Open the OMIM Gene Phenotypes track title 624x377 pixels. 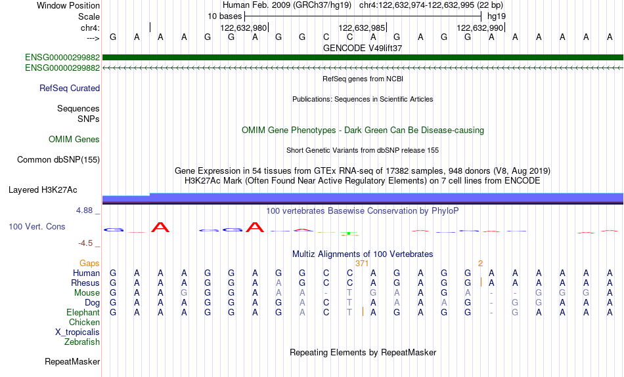pyautogui.click(x=363, y=130)
